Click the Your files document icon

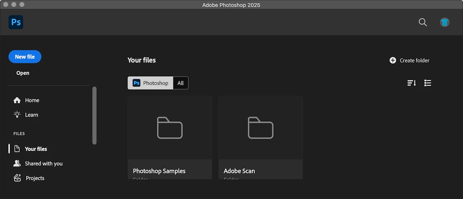coord(17,149)
